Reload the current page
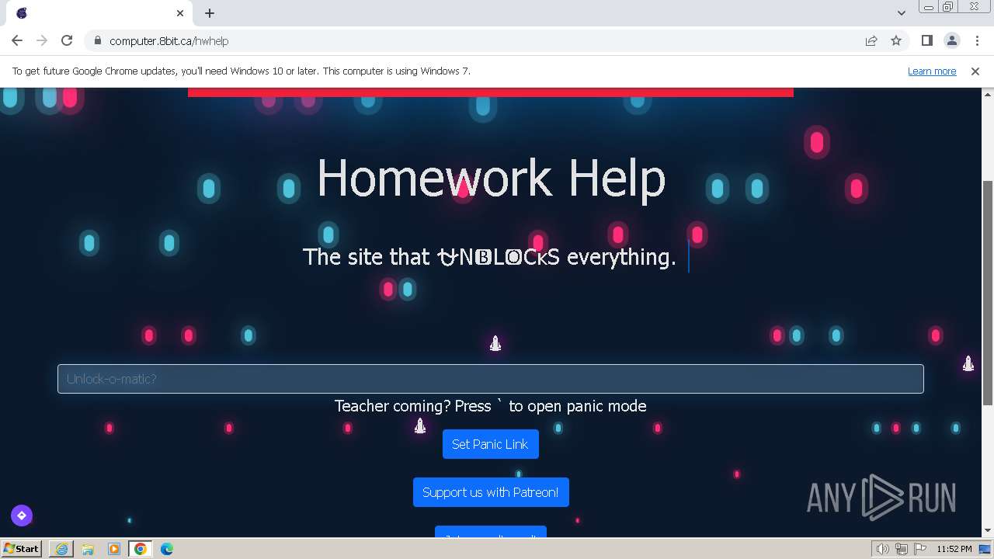994x559 pixels. coord(67,40)
